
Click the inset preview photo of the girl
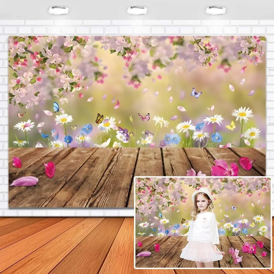[x=203, y=222]
